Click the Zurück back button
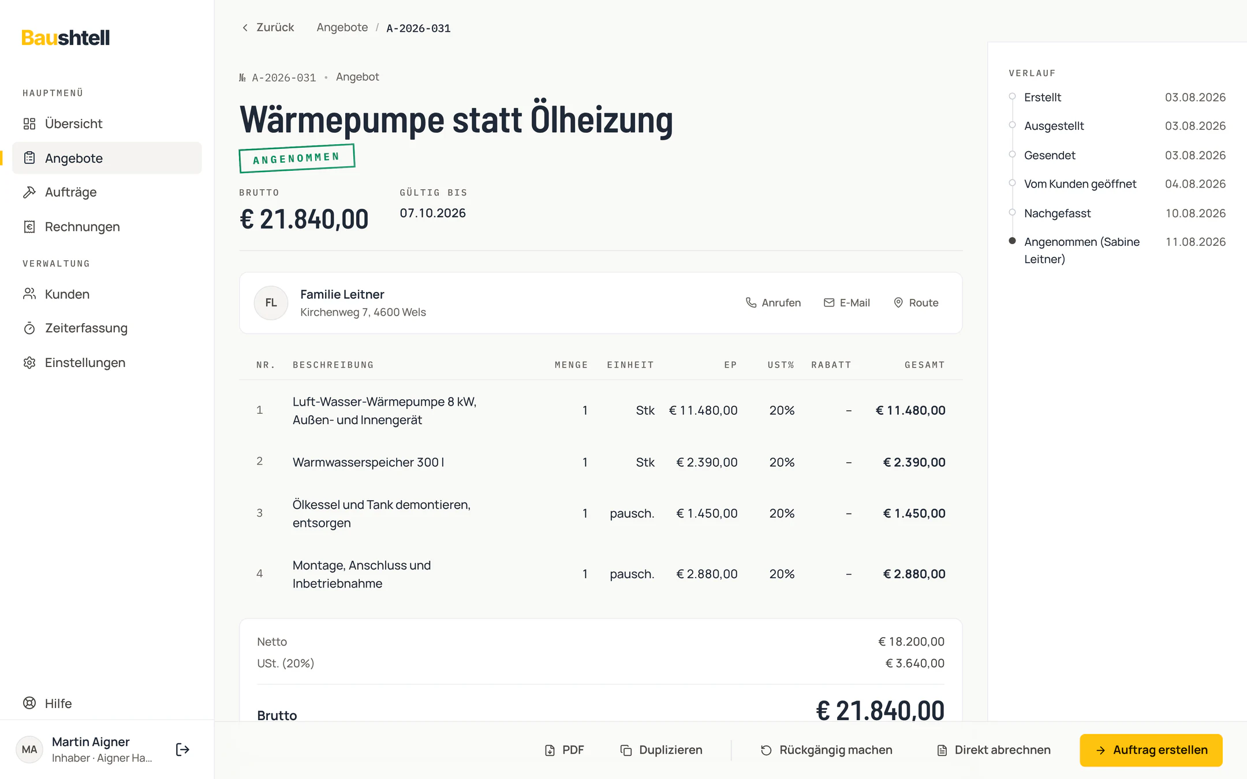 (268, 28)
